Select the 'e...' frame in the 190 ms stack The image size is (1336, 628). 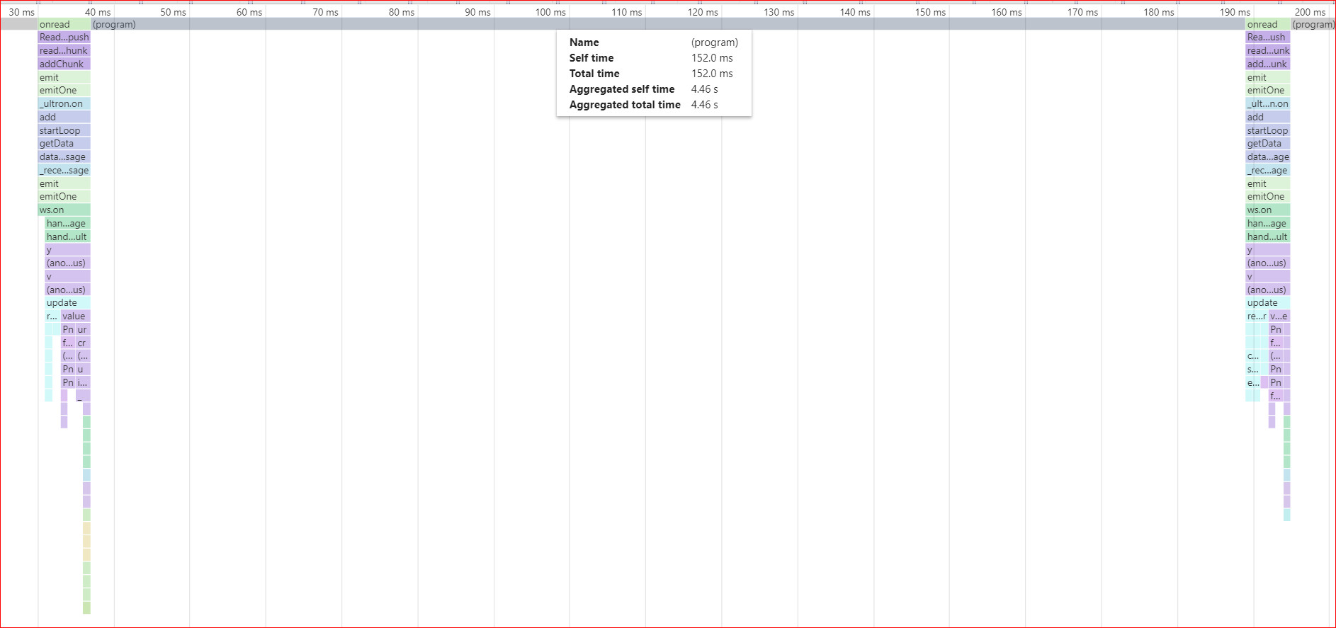point(1253,383)
